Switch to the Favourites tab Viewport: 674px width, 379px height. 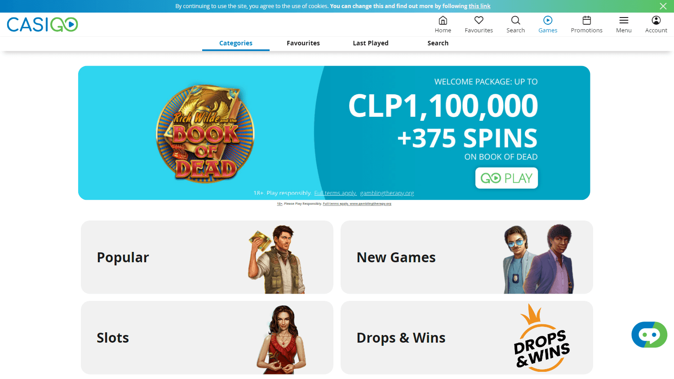click(x=303, y=43)
